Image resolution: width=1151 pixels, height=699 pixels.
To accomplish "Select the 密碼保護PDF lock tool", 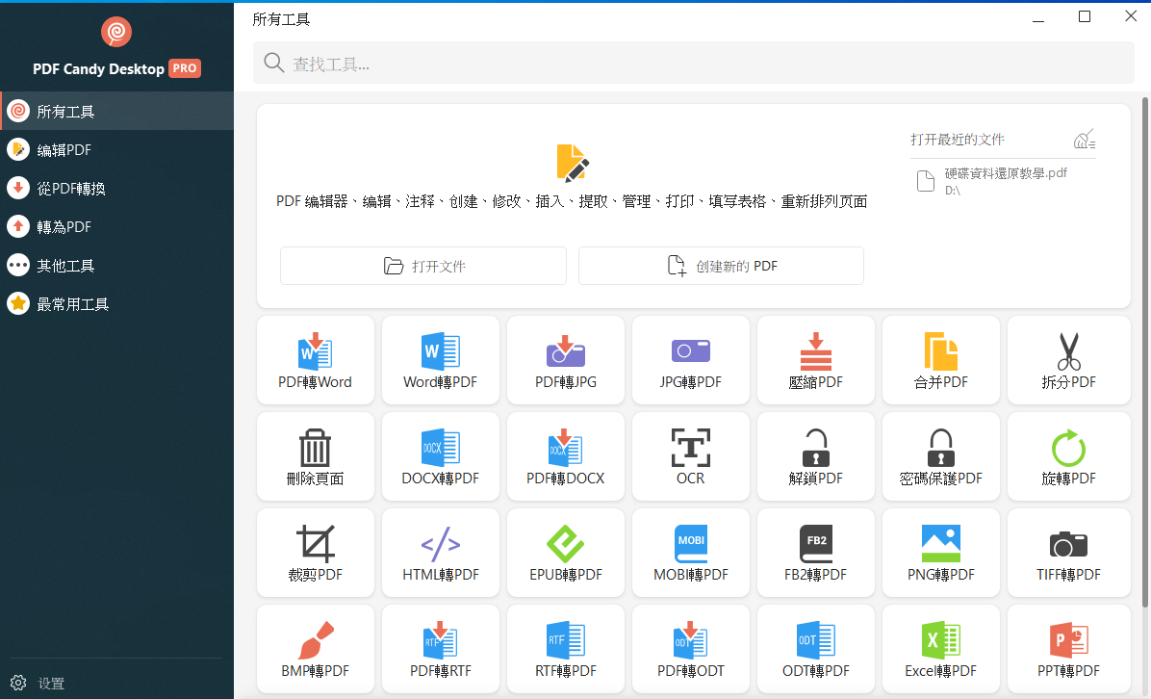I will pos(941,456).
